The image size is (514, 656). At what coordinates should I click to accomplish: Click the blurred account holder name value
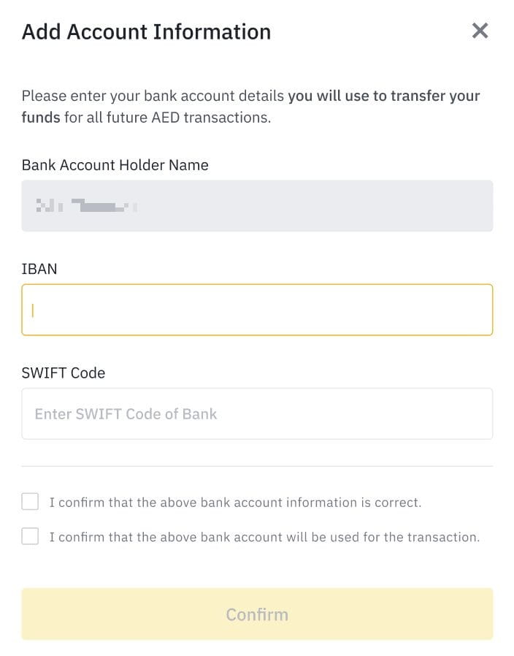coord(87,205)
